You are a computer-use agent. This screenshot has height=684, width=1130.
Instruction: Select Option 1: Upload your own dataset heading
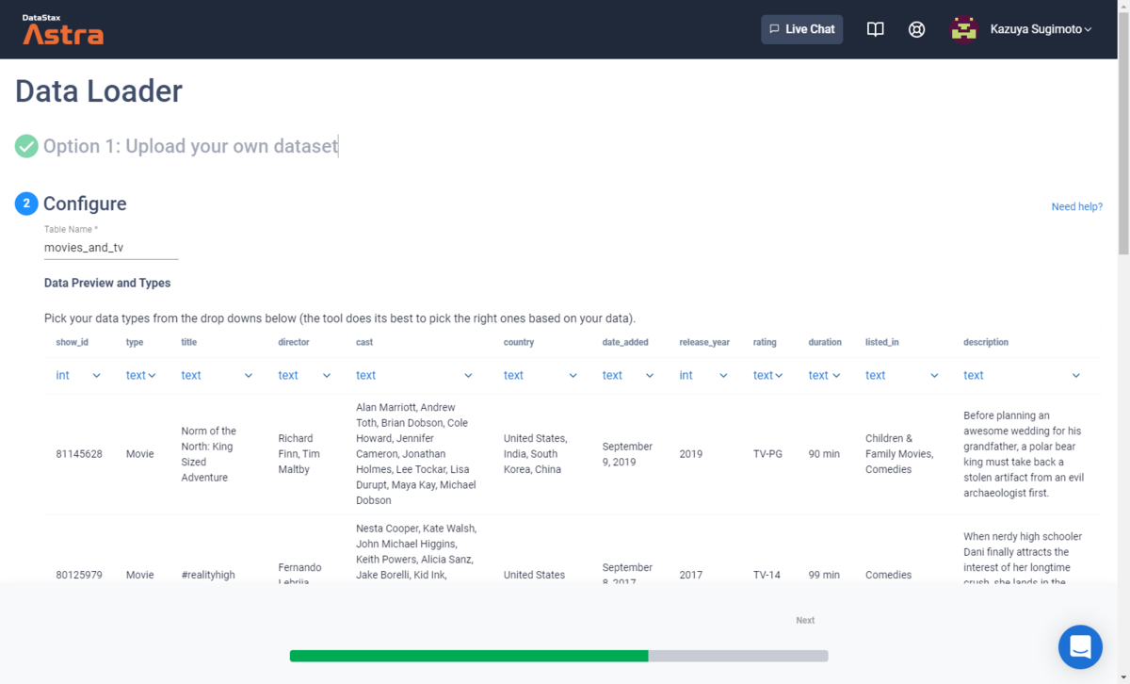pos(190,146)
